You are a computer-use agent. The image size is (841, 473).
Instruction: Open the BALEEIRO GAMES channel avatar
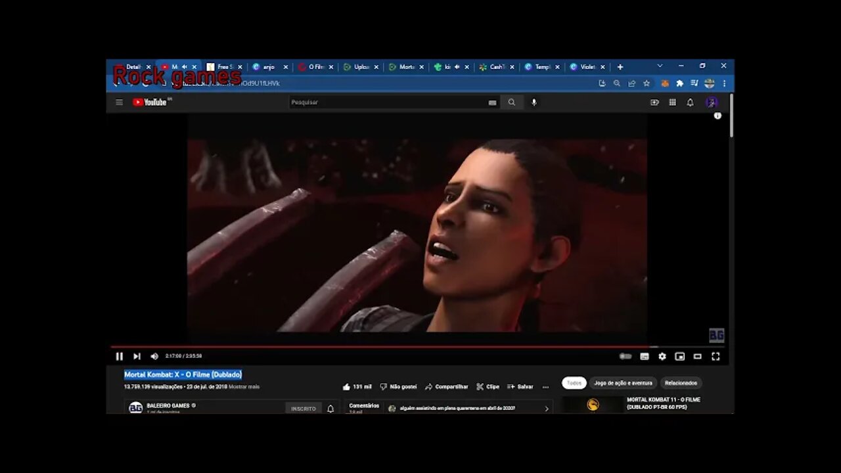(x=135, y=408)
